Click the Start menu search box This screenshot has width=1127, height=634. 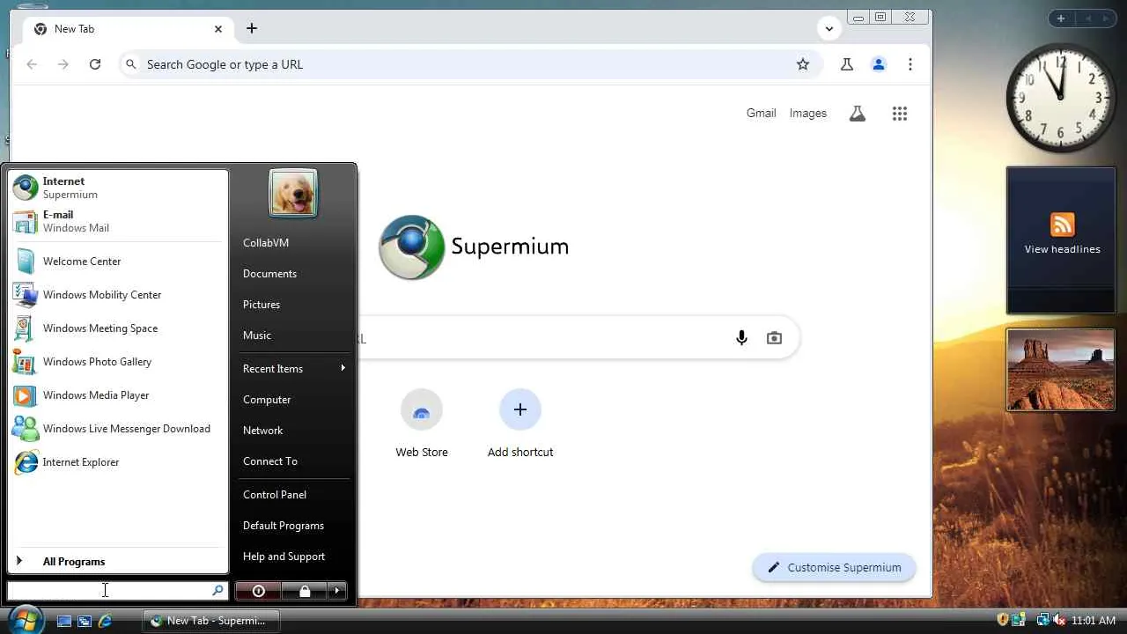pyautogui.click(x=117, y=591)
